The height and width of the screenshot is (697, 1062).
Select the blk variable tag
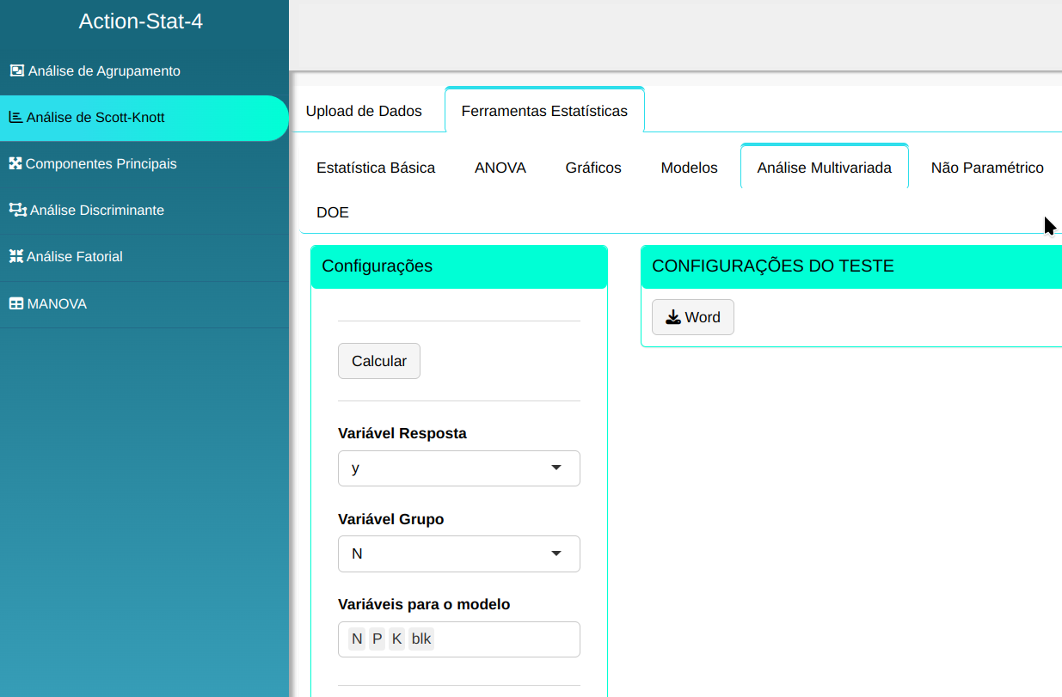421,639
